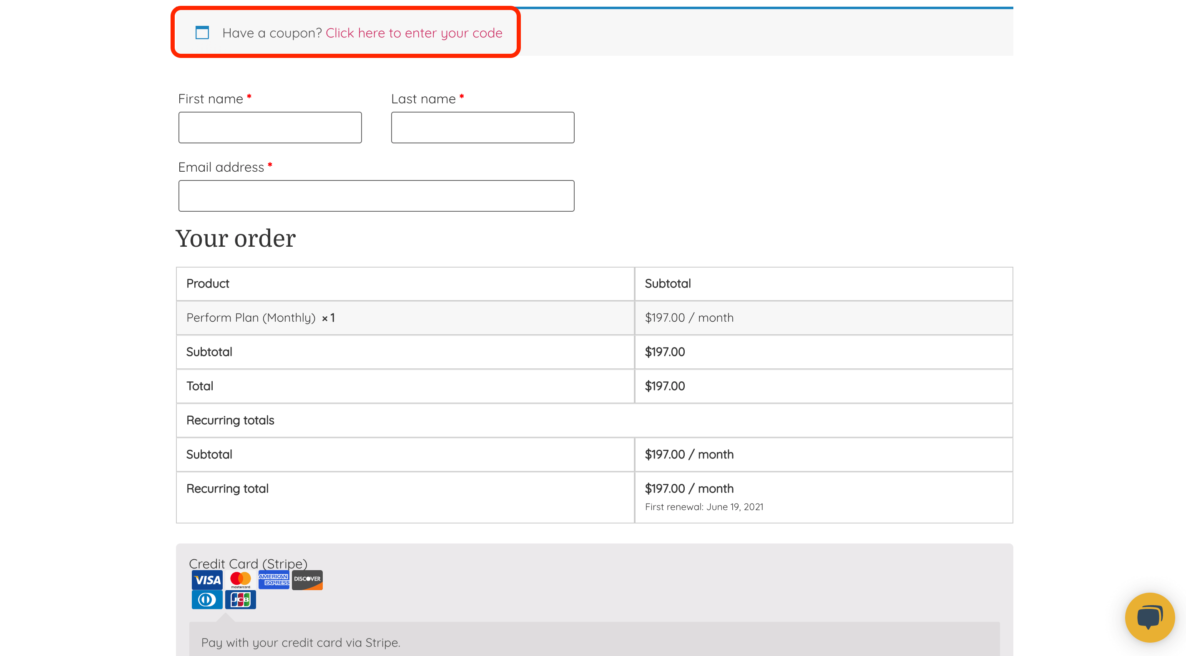Click the Total $197.00 amount
Viewport: 1186px width, 656px height.
pyautogui.click(x=664, y=386)
